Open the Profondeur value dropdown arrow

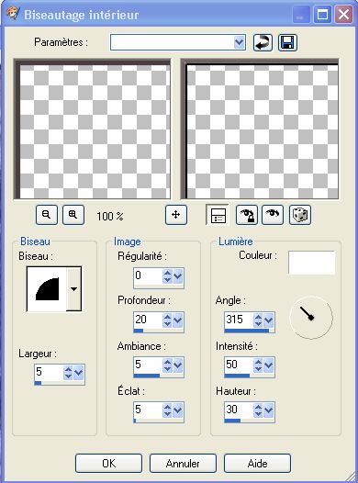[x=178, y=320]
